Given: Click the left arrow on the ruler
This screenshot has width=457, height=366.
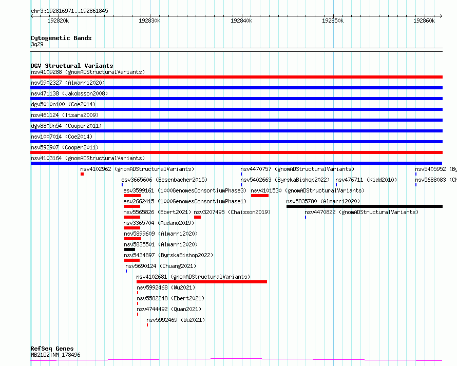Looking at the screenshot, I should tap(32, 16).
